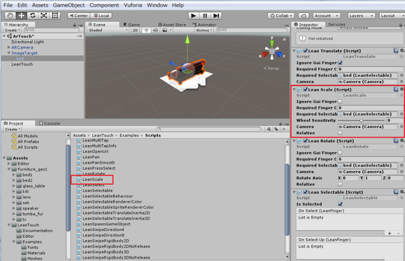Save project search star icon
Image resolution: width=405 pixels, height=261 pixels.
tap(284, 129)
